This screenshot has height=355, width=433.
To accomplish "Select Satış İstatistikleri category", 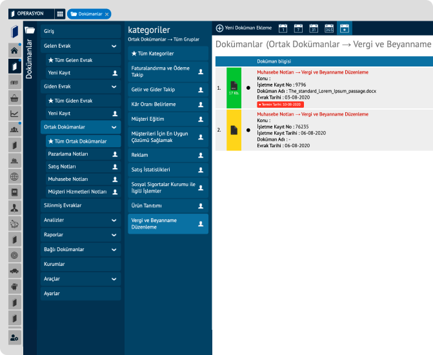I will click(x=168, y=170).
